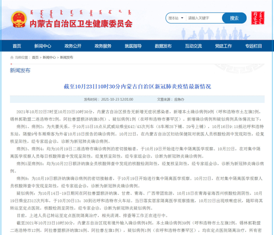Open the 首页 navigation tab

[x=17, y=46]
